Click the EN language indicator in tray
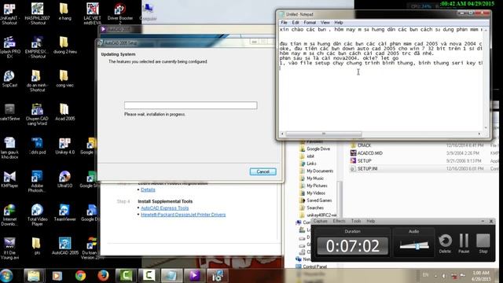Image resolution: width=503 pixels, height=283 pixels. (x=425, y=274)
